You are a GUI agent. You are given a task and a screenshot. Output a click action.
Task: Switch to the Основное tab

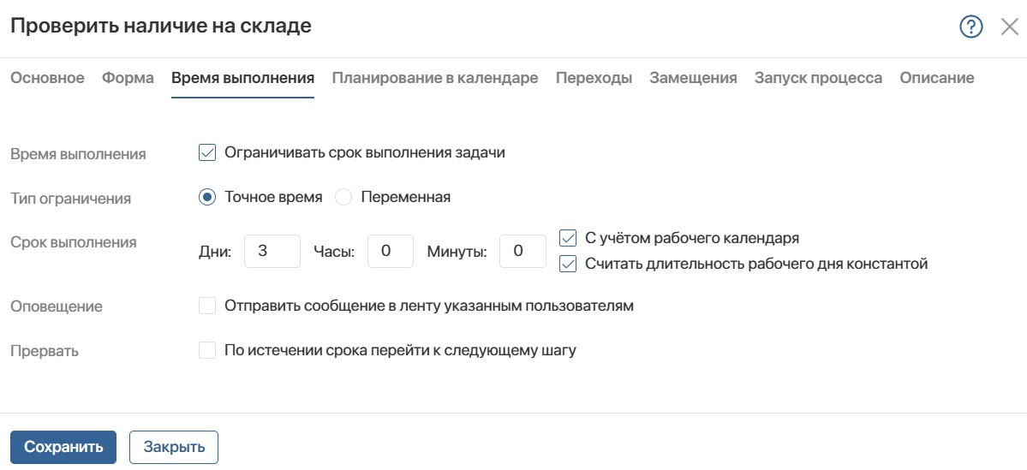(48, 78)
